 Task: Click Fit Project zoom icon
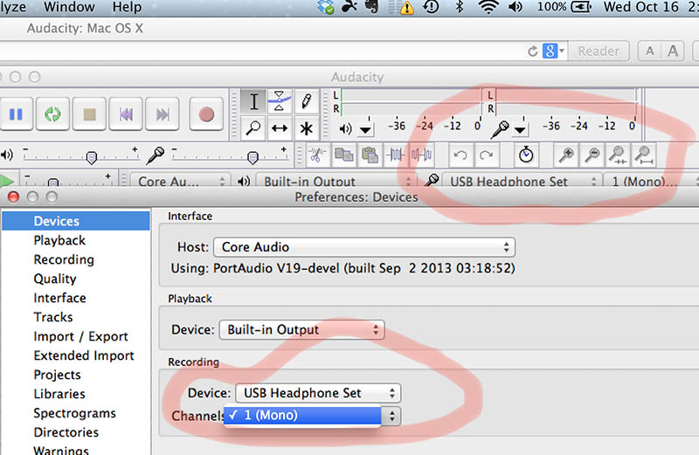644,155
